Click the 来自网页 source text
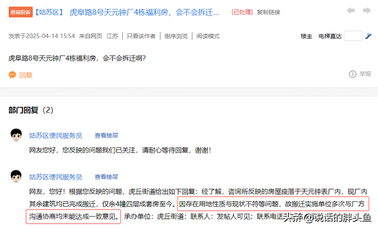This screenshot has height=229, width=378. pyautogui.click(x=90, y=36)
